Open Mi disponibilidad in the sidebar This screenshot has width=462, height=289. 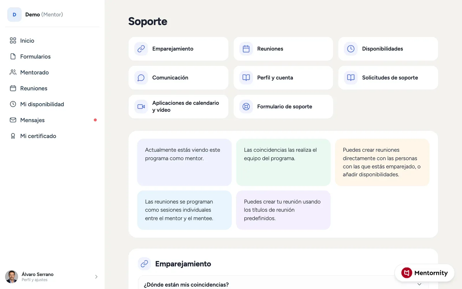(x=52, y=104)
